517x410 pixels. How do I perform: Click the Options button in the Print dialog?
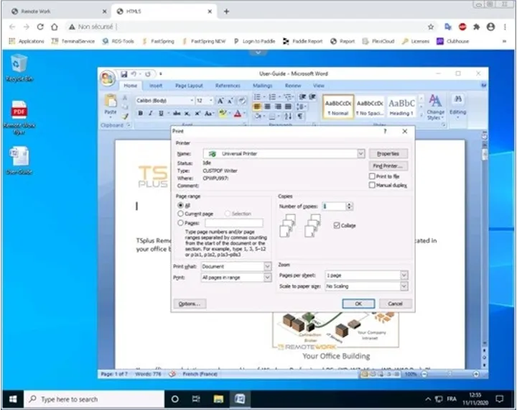(x=190, y=304)
